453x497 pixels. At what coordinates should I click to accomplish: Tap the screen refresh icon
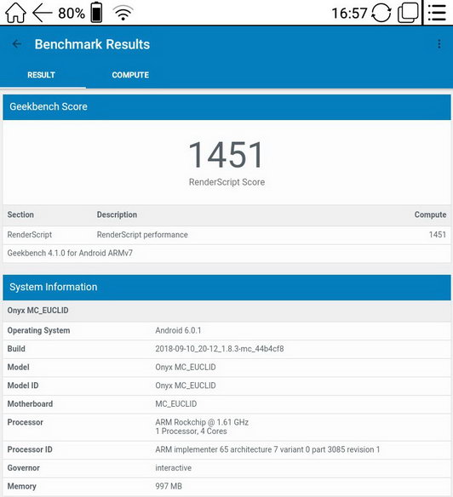coord(381,13)
